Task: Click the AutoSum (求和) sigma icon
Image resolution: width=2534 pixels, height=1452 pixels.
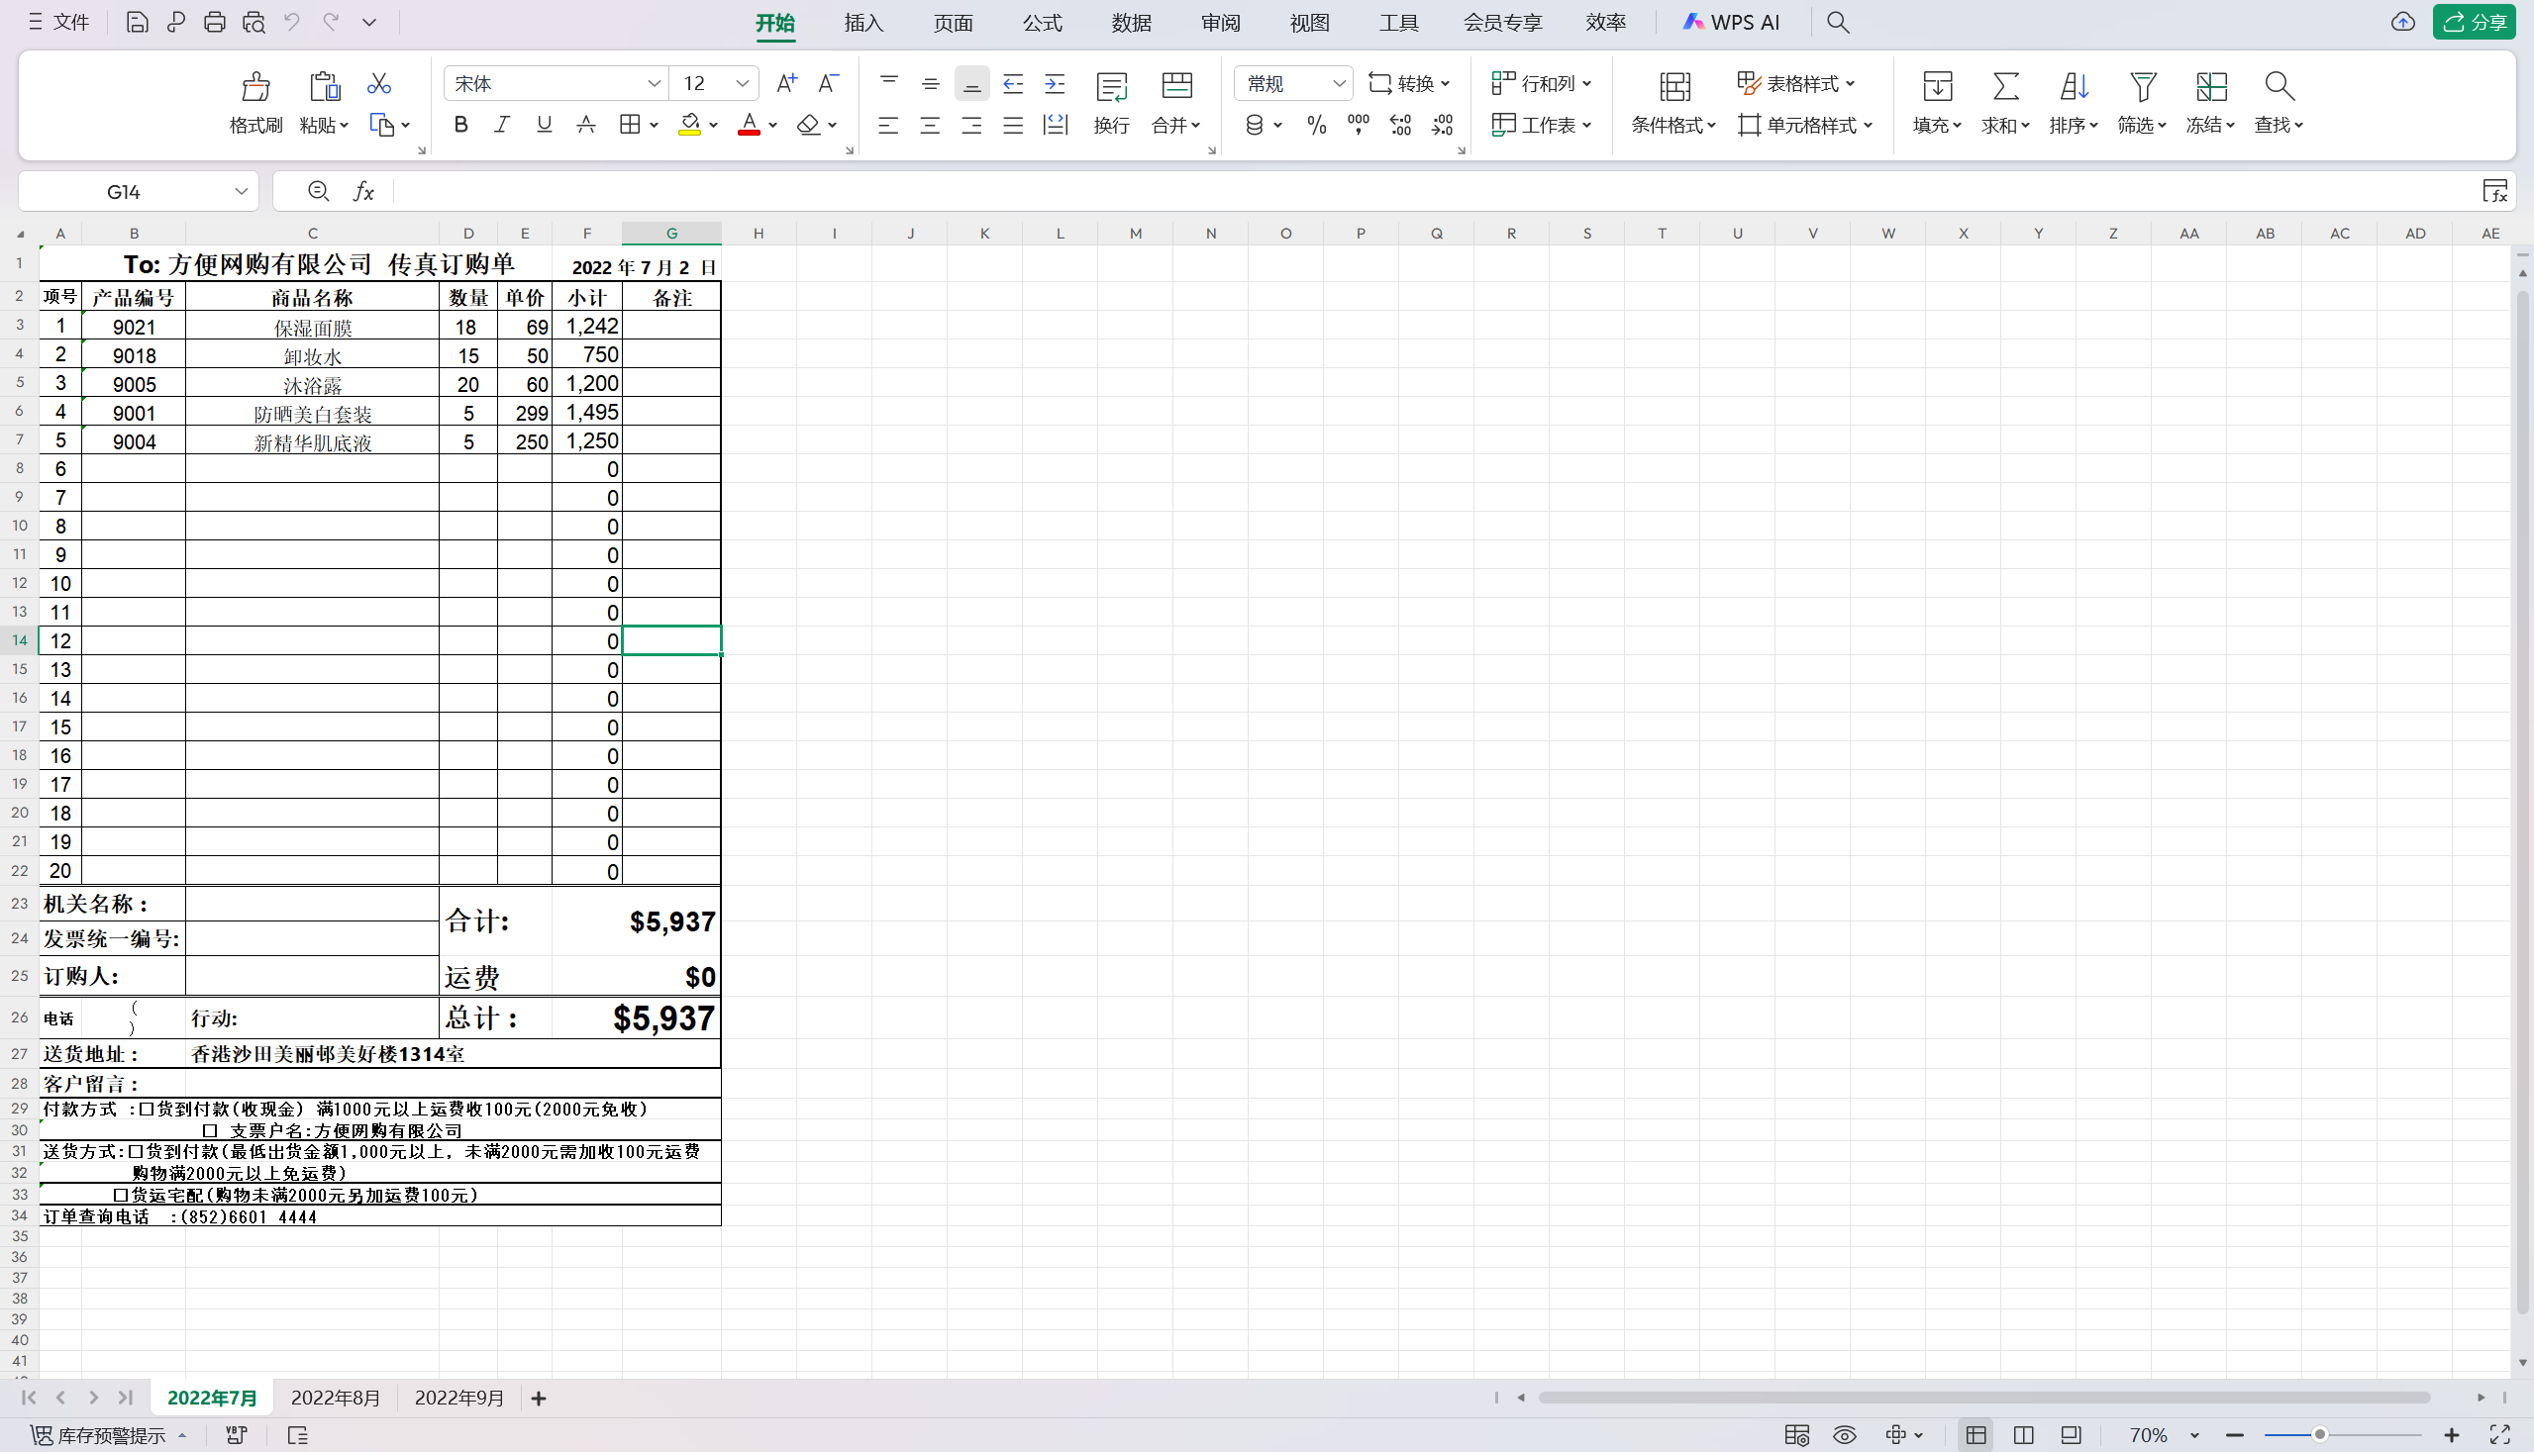Action: (x=2005, y=87)
